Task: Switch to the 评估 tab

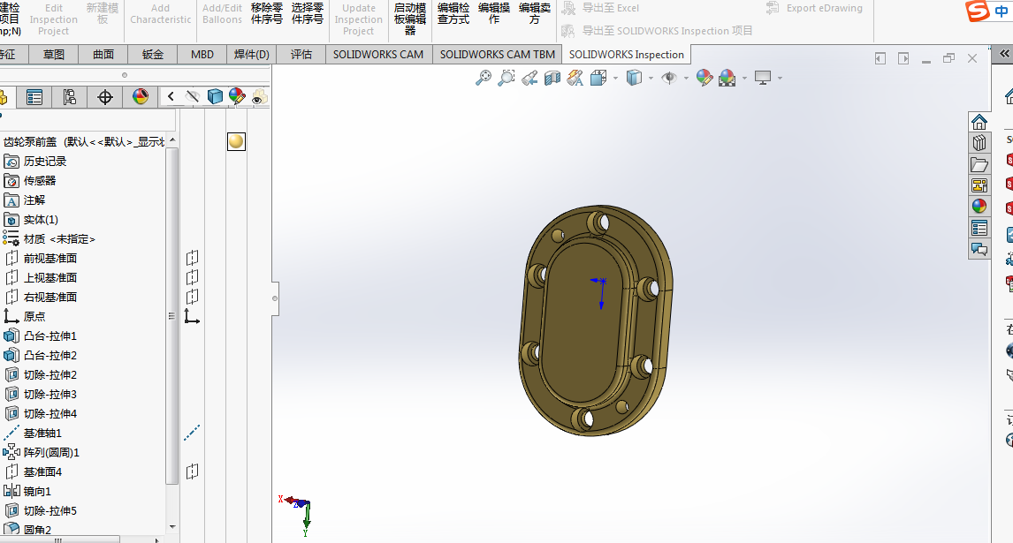Action: 301,54
